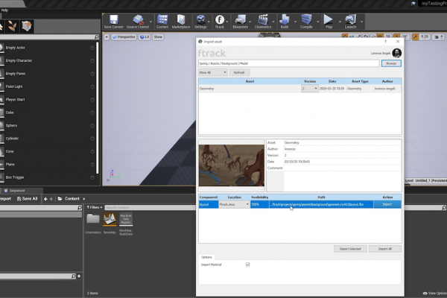Open the viewport options dropdown arrow
Viewport: 447px width, 298px height.
[x=107, y=37]
